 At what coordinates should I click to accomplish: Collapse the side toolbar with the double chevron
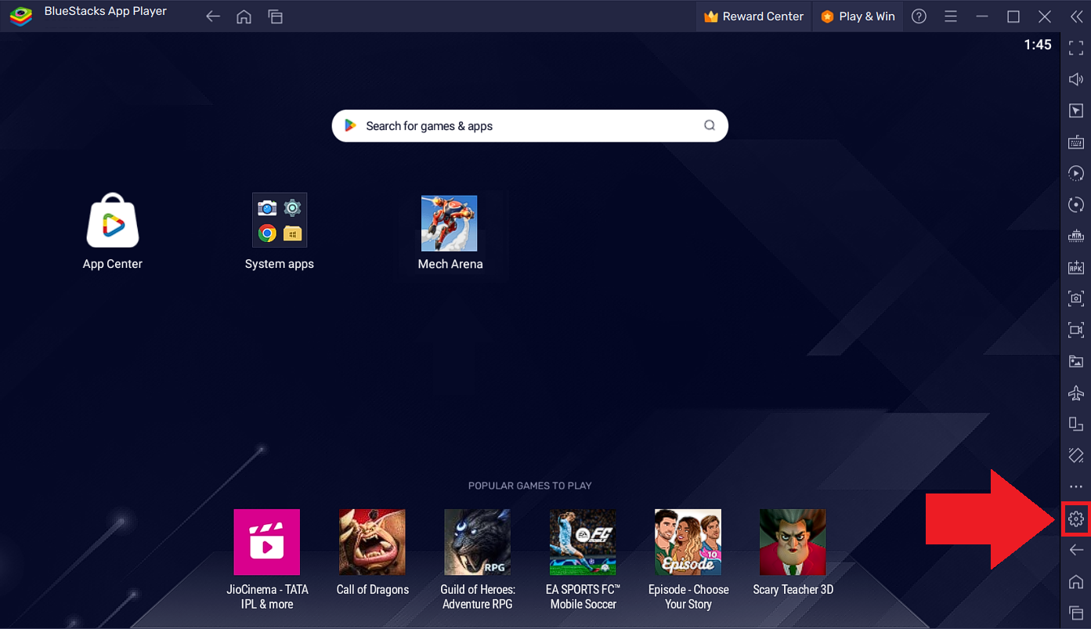(1076, 16)
